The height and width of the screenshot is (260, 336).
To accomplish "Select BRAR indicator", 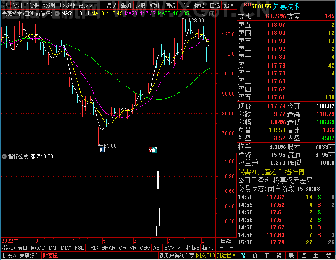I will [x=108, y=248].
